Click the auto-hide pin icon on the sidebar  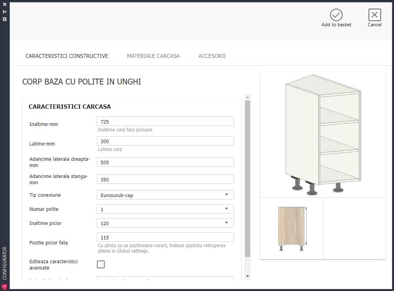5,12
